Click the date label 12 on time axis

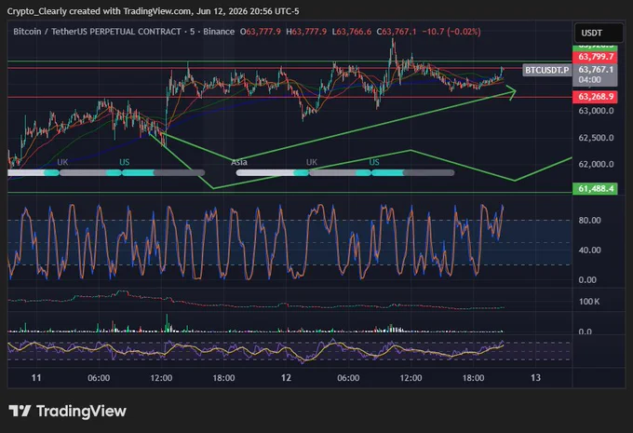point(286,378)
